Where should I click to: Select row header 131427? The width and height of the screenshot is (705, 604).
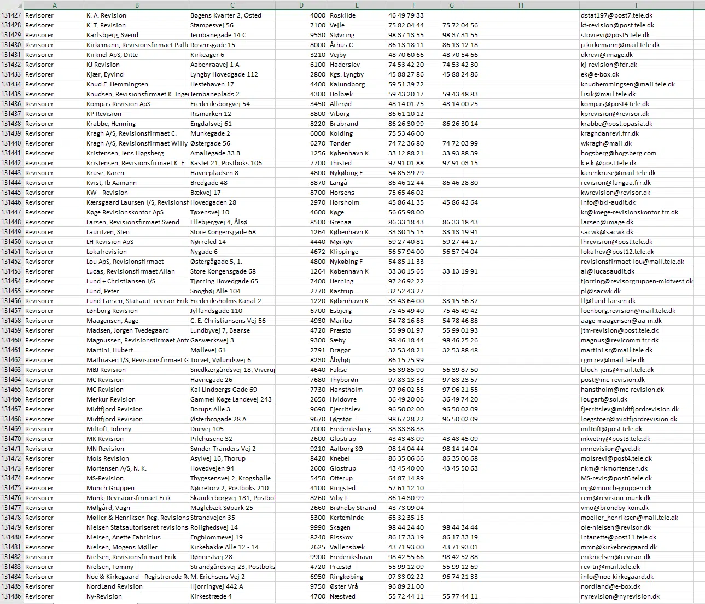tap(11, 15)
